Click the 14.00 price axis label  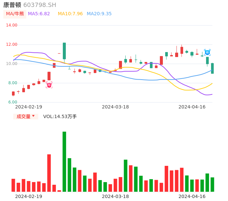12,25
